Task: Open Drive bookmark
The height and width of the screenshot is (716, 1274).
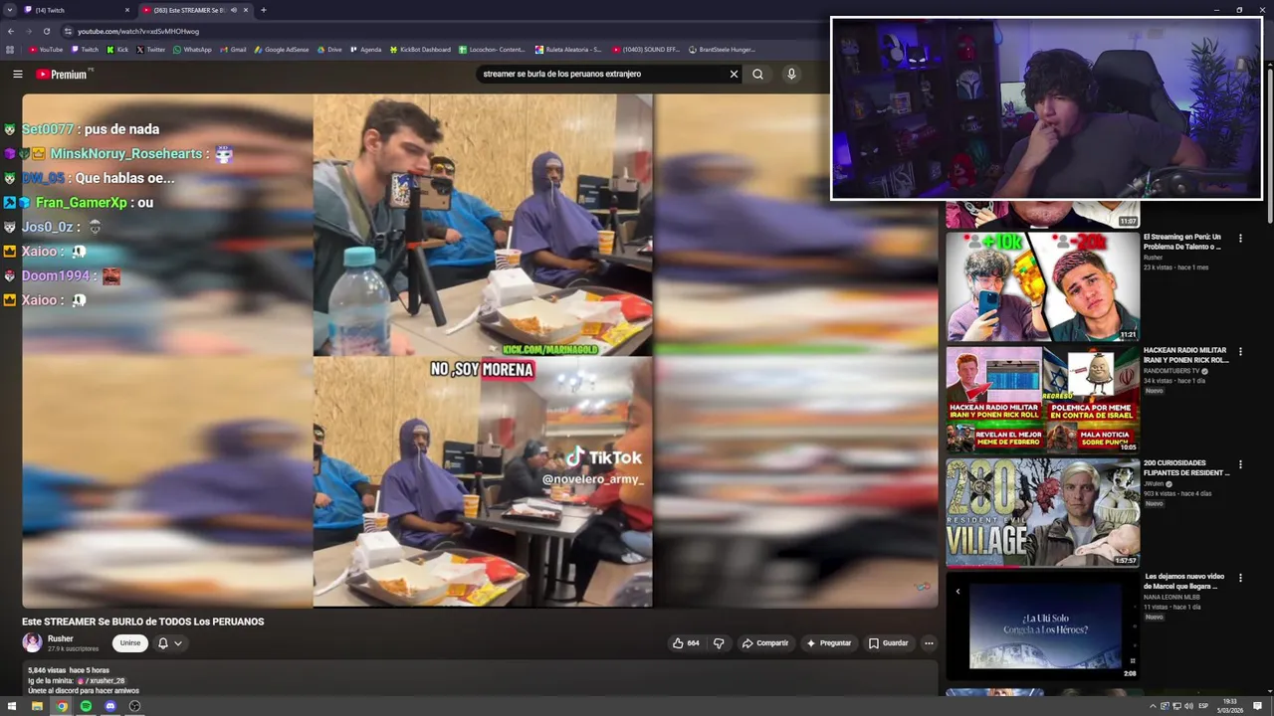Action: coord(328,49)
